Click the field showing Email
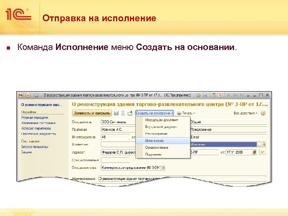The height and width of the screenshot is (216, 288). click(228, 137)
